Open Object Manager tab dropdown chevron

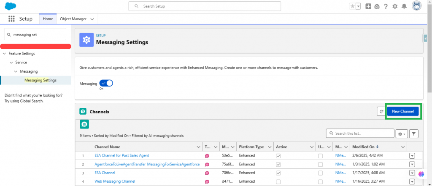coord(92,19)
